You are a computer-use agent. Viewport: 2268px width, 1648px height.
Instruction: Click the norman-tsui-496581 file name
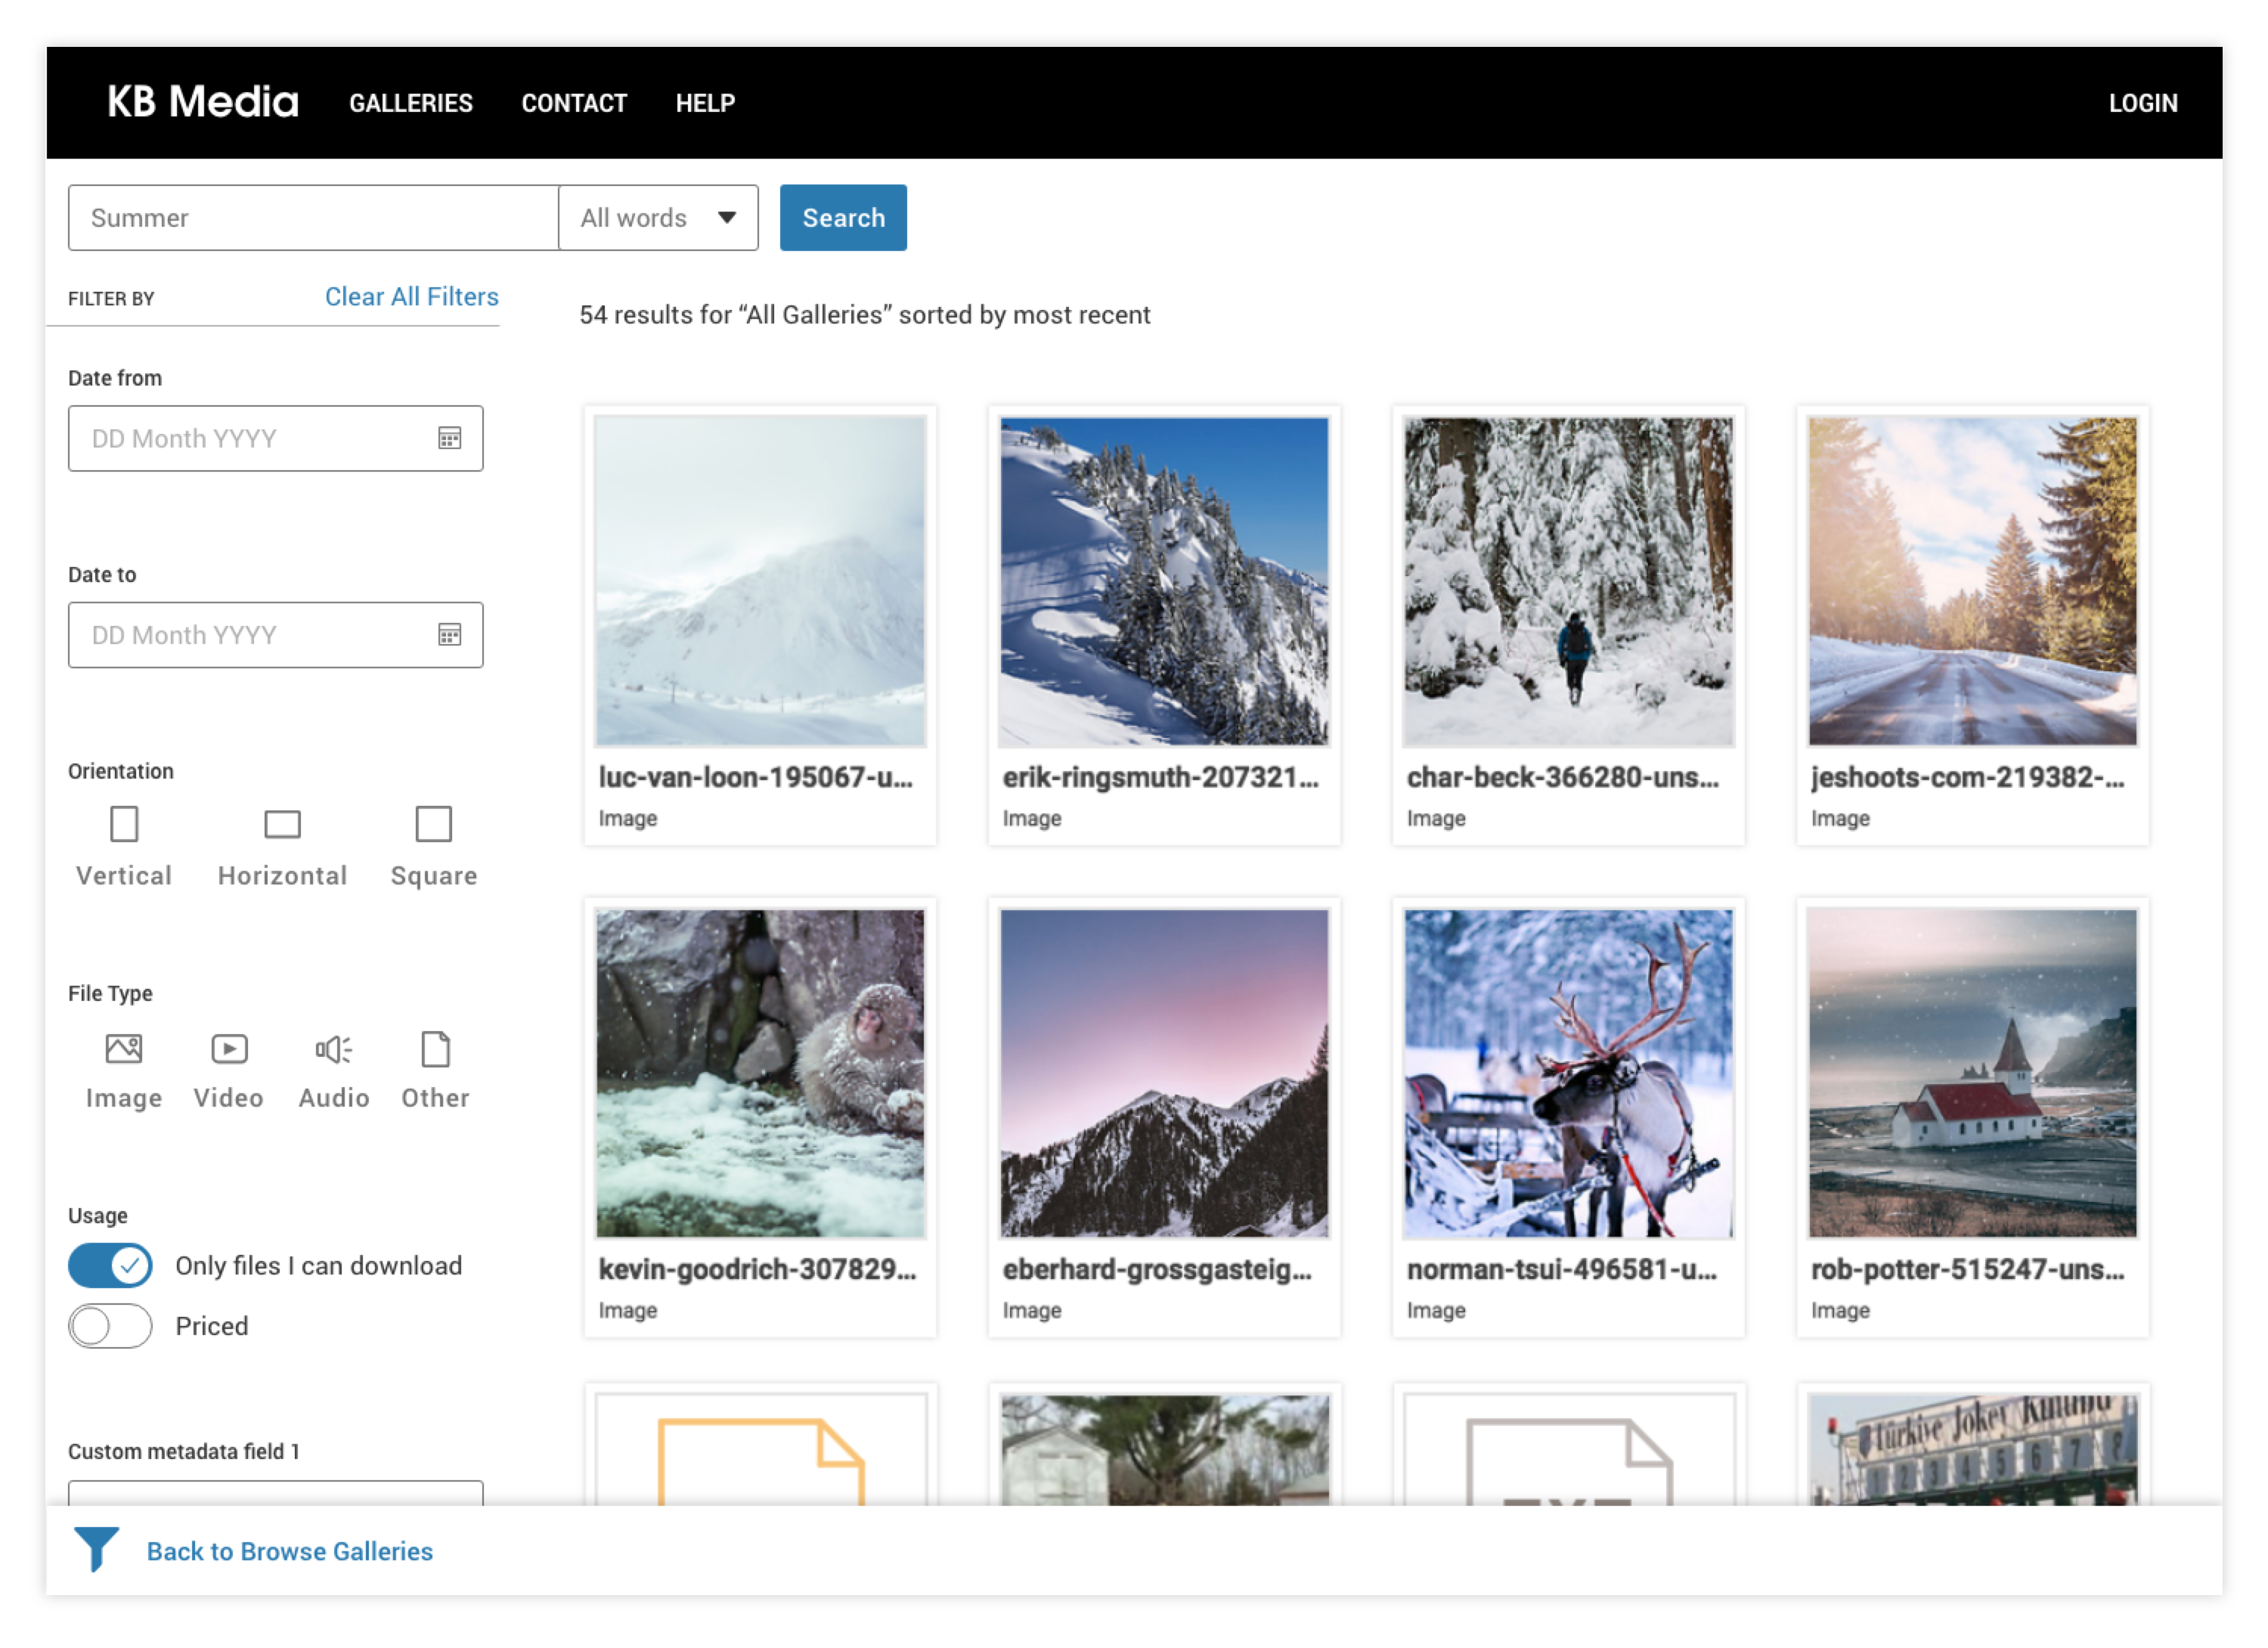(x=1562, y=1270)
